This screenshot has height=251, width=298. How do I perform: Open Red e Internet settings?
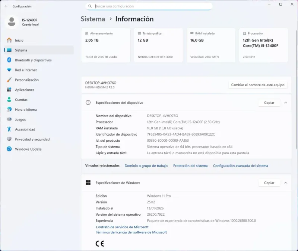39,70
